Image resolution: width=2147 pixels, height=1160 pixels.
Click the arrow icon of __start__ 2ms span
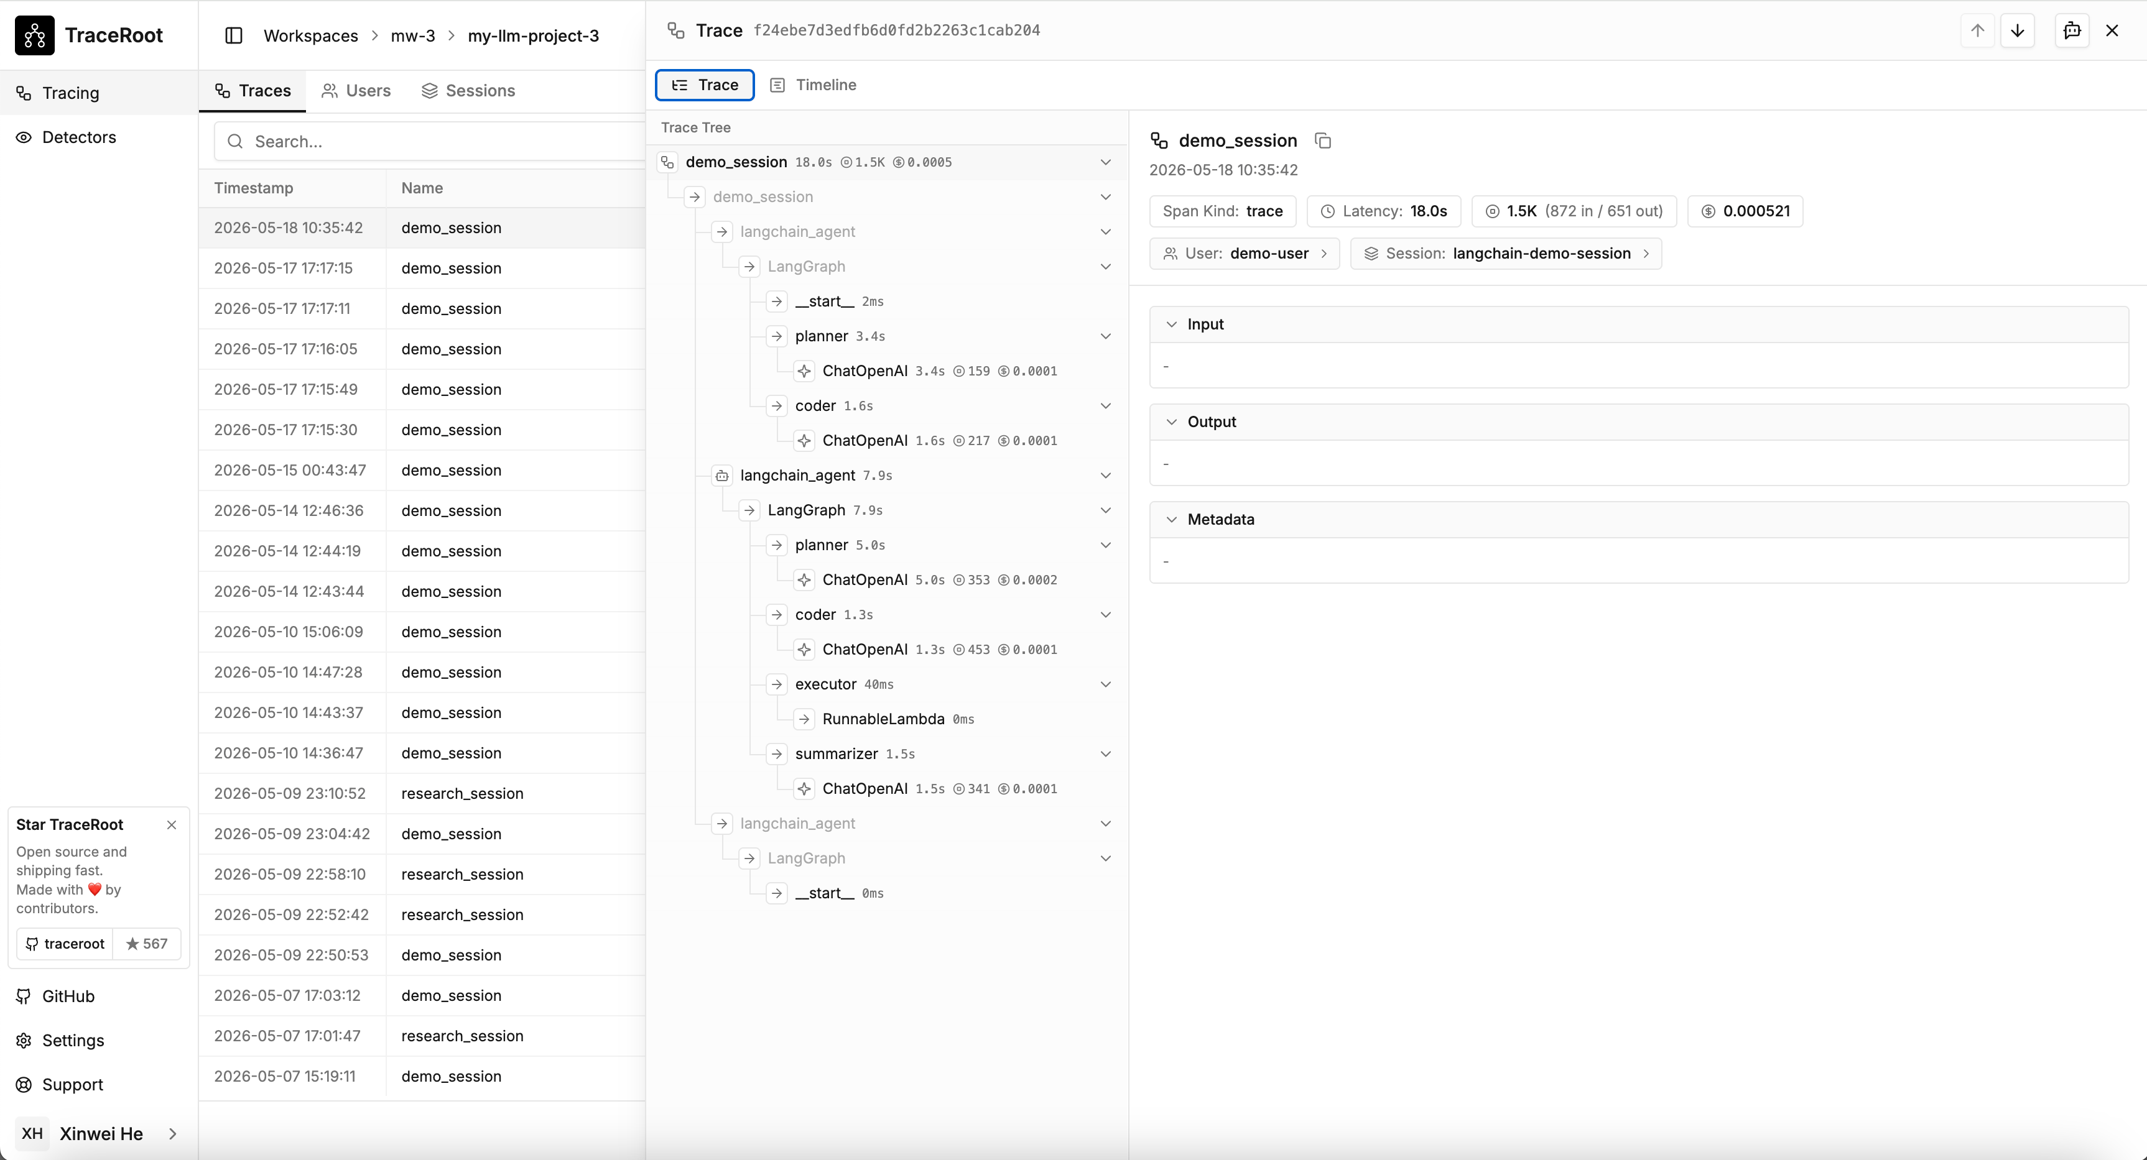tap(777, 301)
